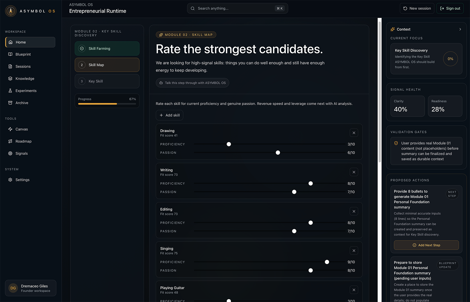
Task: Open the Dremaceo Giles founder workspace profile
Action: click(31, 288)
